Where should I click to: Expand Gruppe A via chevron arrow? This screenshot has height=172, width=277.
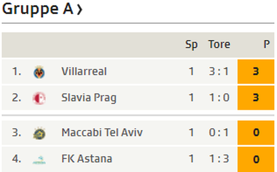click(79, 9)
